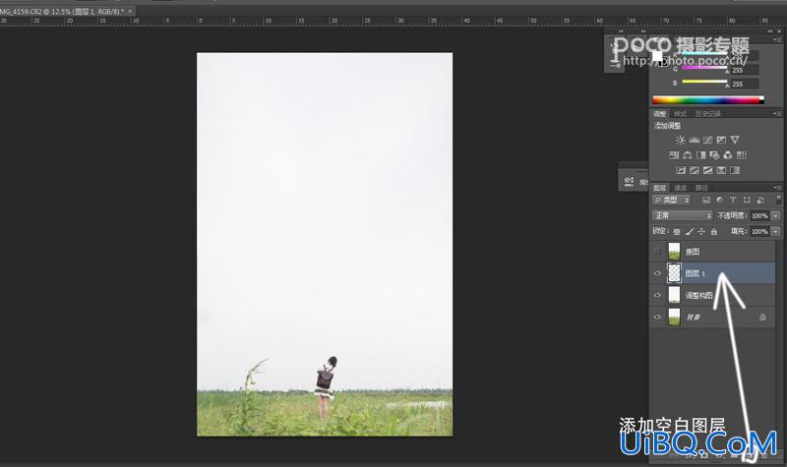Toggle the layer filtering on/off switch
Viewport: 787px width, 467px height.
coord(778,201)
